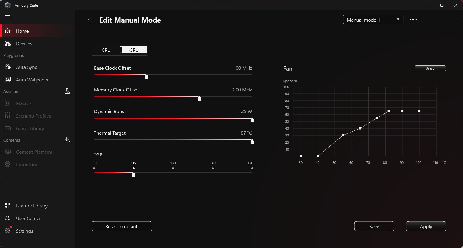The width and height of the screenshot is (463, 248).
Task: Switch to the CPU tab
Action: click(106, 50)
